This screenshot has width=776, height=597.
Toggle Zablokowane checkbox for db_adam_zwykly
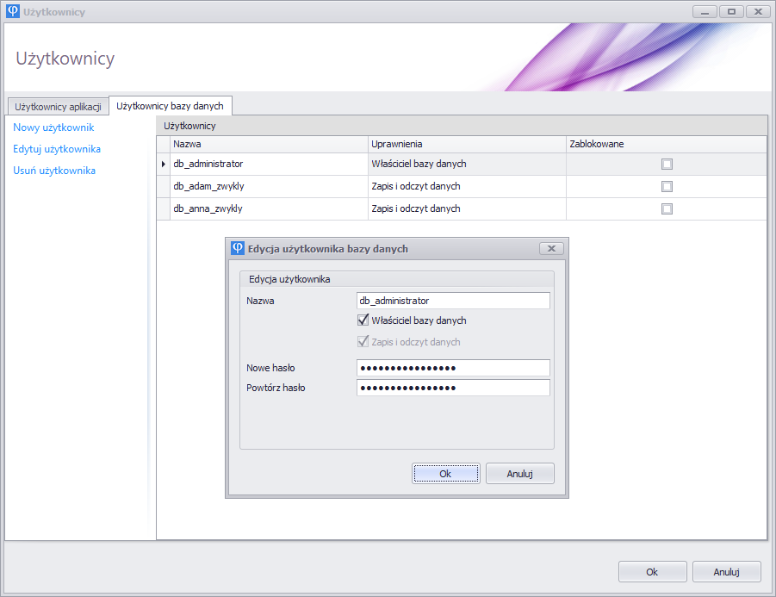click(667, 186)
